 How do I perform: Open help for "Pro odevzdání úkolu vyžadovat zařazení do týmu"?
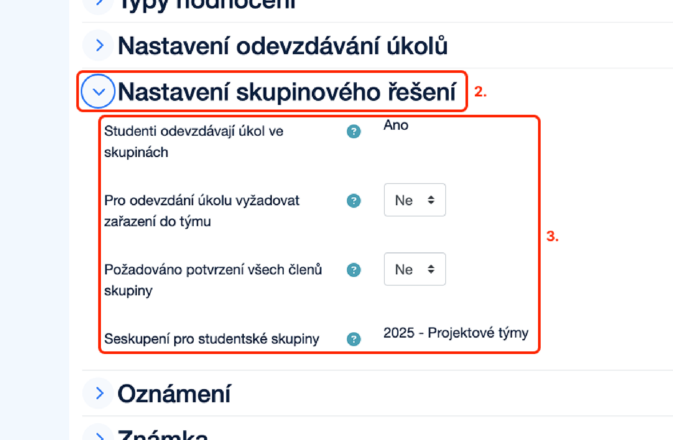(x=354, y=201)
